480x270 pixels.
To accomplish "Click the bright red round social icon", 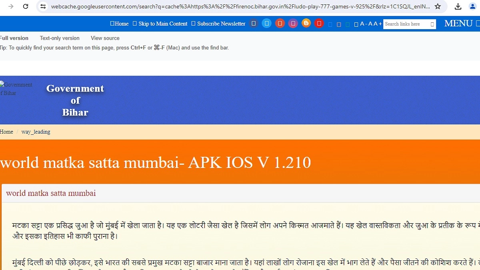I will 319,23.
